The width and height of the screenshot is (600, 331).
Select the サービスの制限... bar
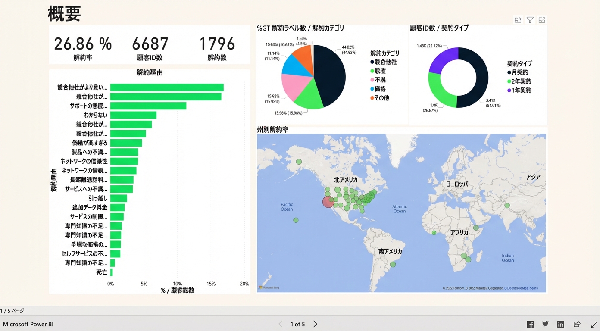117,217
